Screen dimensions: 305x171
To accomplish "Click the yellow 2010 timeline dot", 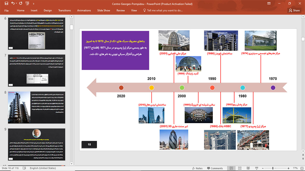I will click(x=151, y=88).
